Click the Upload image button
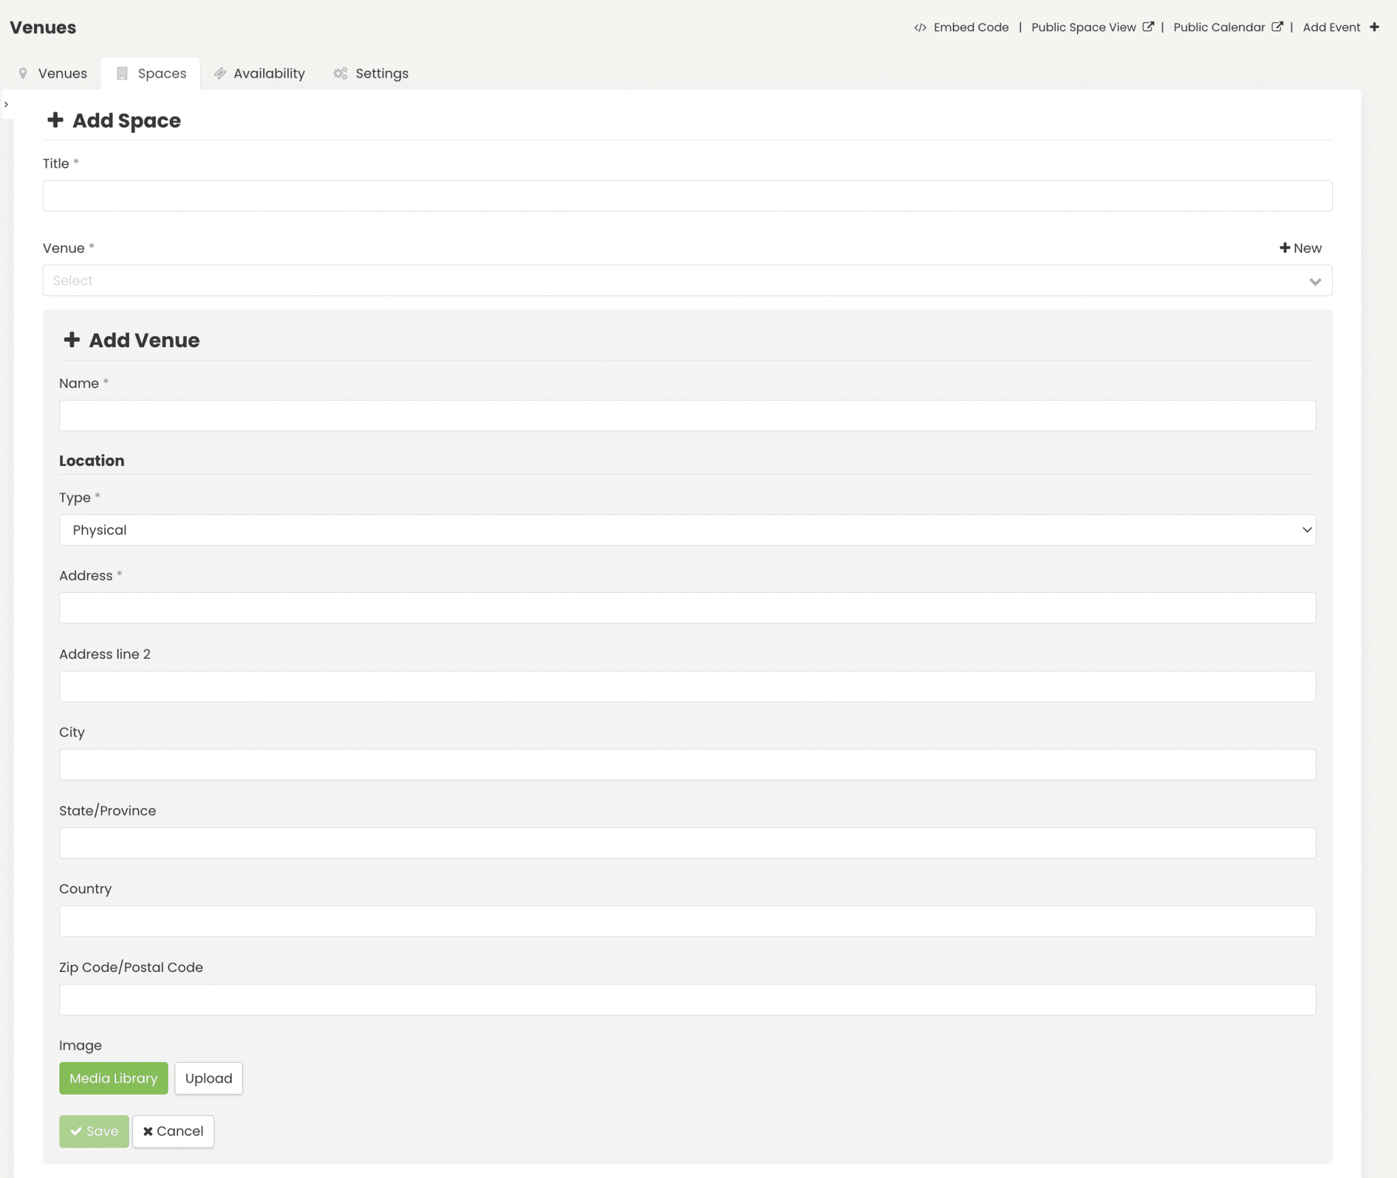Viewport: 1397px width, 1178px height. pyautogui.click(x=209, y=1078)
